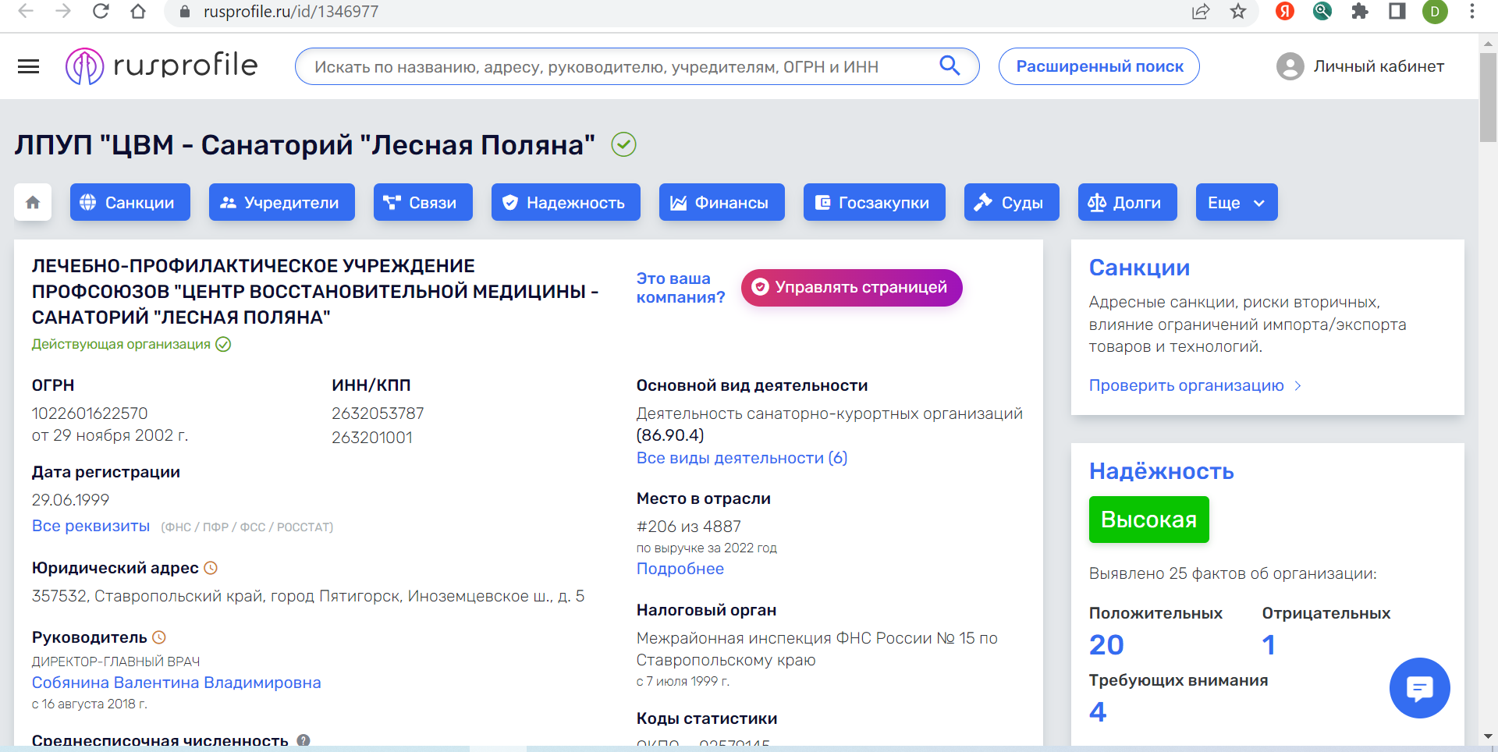Open the Санкции sidebar heading
This screenshot has height=752, width=1498.
[x=1139, y=268]
